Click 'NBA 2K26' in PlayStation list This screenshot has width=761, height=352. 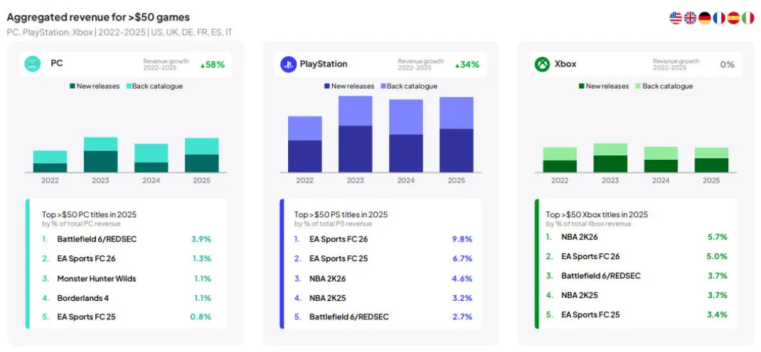point(328,278)
